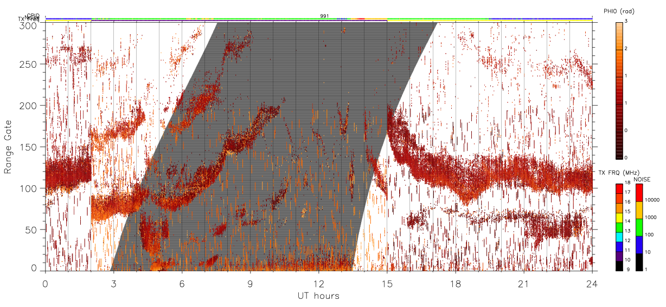Pick the green NOISE swatch between 100 and 1000
The image size is (666, 307).
(639, 227)
